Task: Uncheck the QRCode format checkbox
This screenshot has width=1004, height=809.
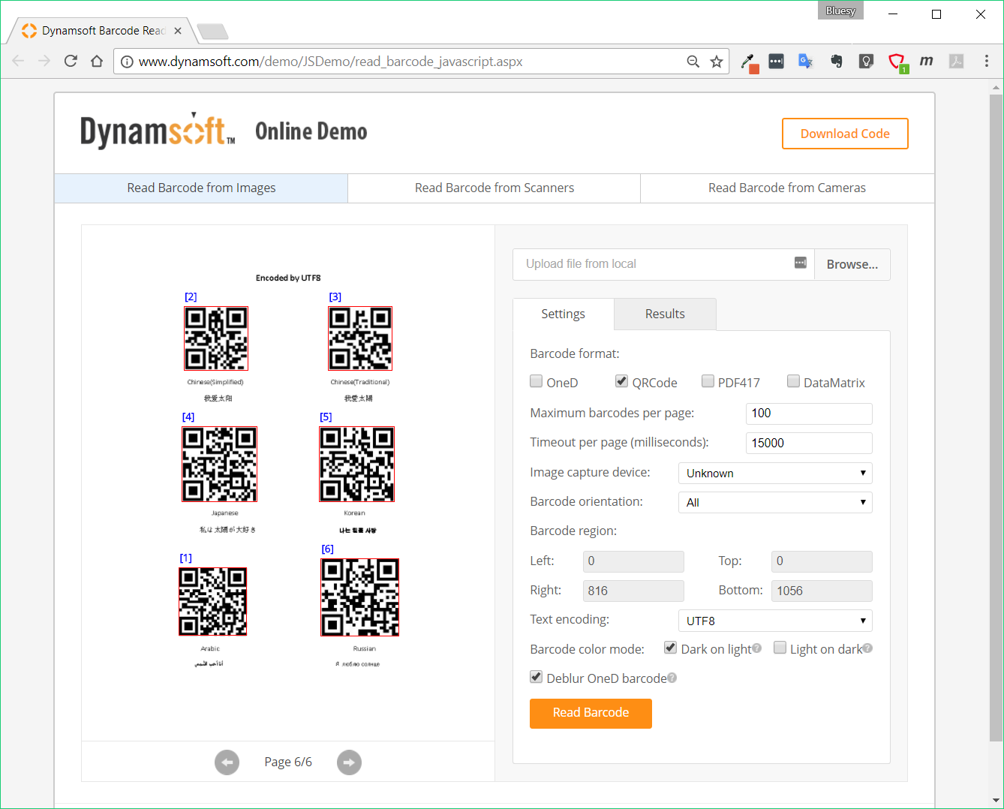Action: click(622, 381)
